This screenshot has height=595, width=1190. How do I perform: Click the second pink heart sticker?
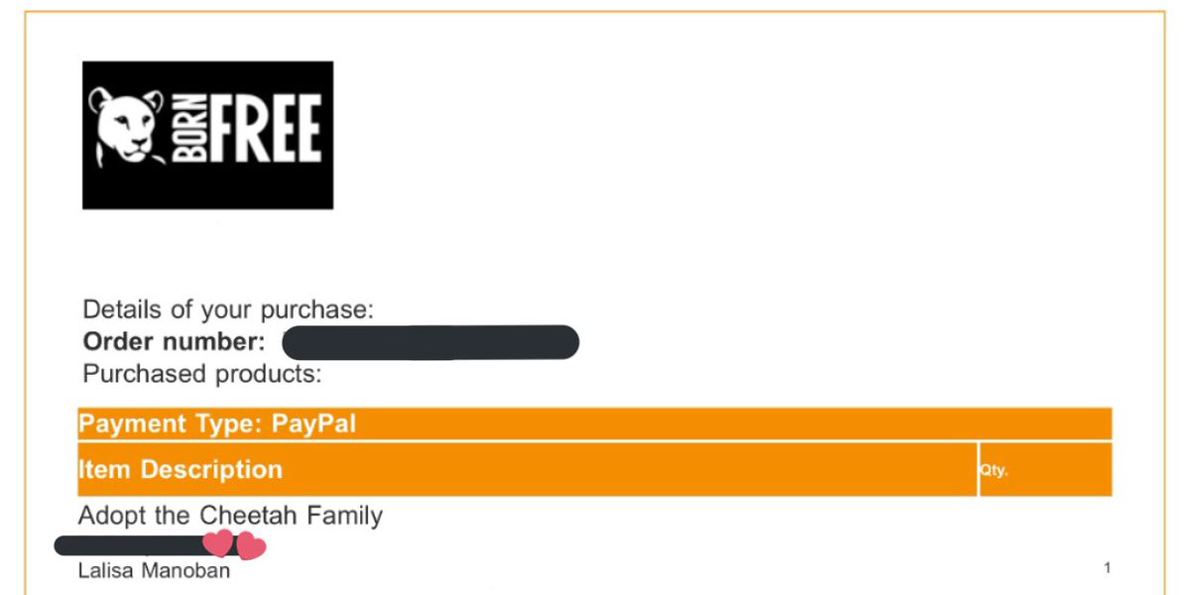[251, 546]
